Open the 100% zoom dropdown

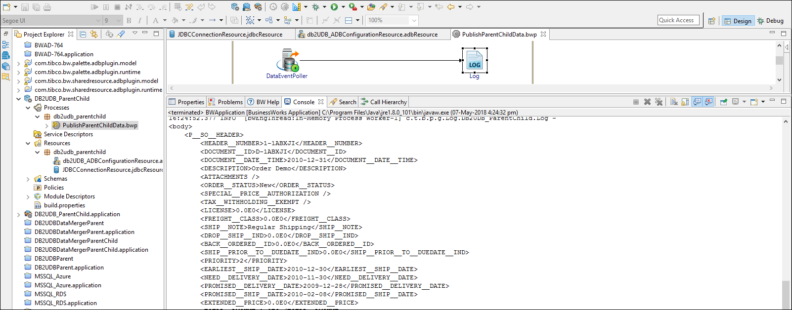click(414, 20)
